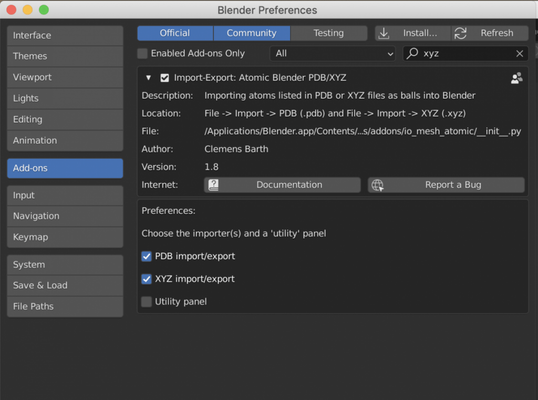Click the Documentation book icon
The image size is (538, 400).
tap(213, 184)
